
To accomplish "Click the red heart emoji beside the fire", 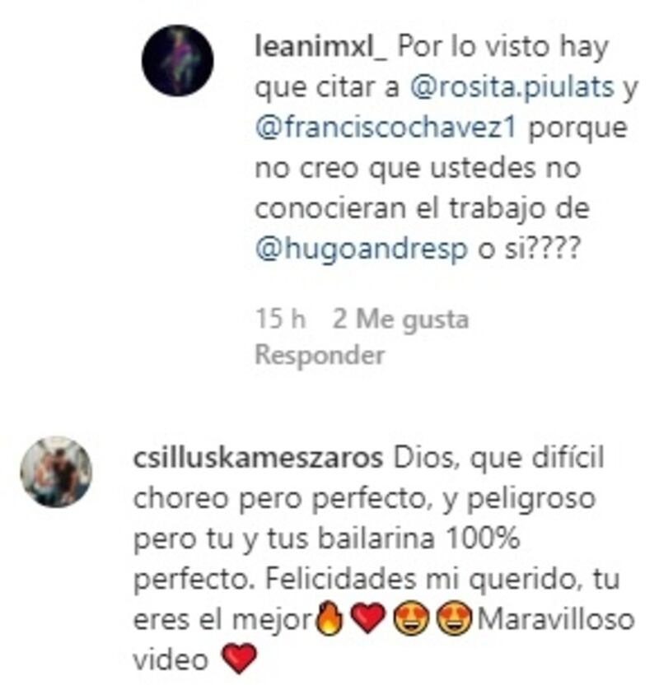I will click(368, 619).
